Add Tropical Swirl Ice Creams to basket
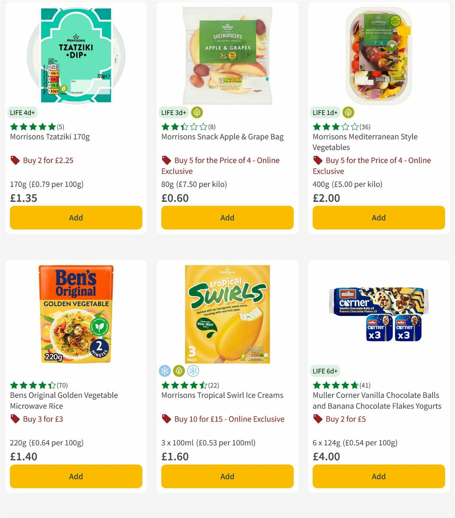This screenshot has width=455, height=518. point(227,476)
